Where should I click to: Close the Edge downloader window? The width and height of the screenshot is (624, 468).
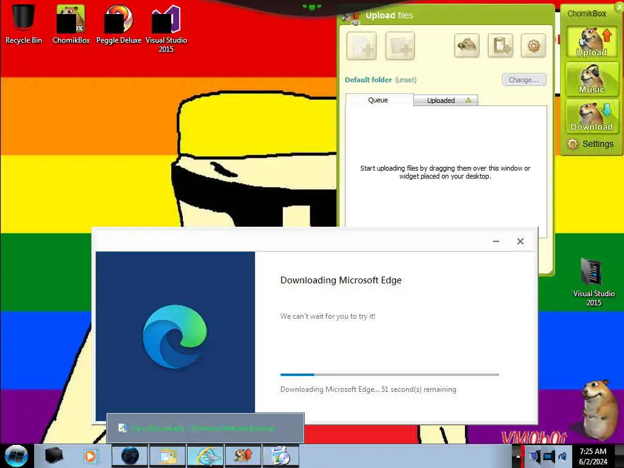(520, 241)
